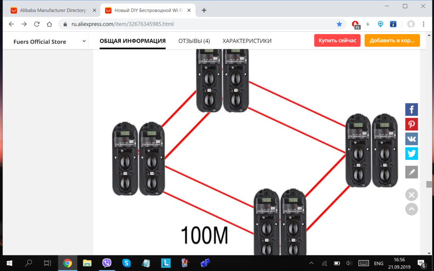Launch Spider Solitaire from the taskbar
This screenshot has width=434, height=271.
(x=184, y=263)
